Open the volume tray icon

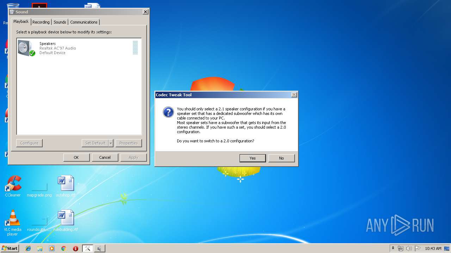409,248
